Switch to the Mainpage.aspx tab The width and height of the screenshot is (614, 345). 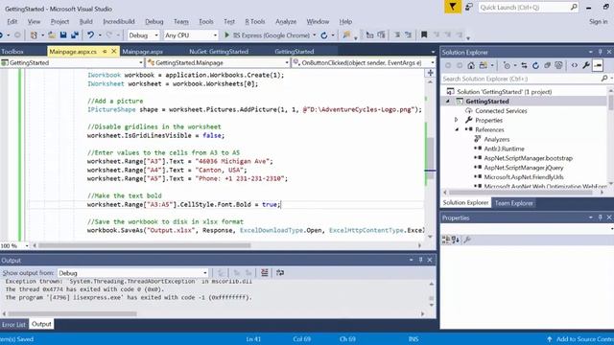point(143,51)
